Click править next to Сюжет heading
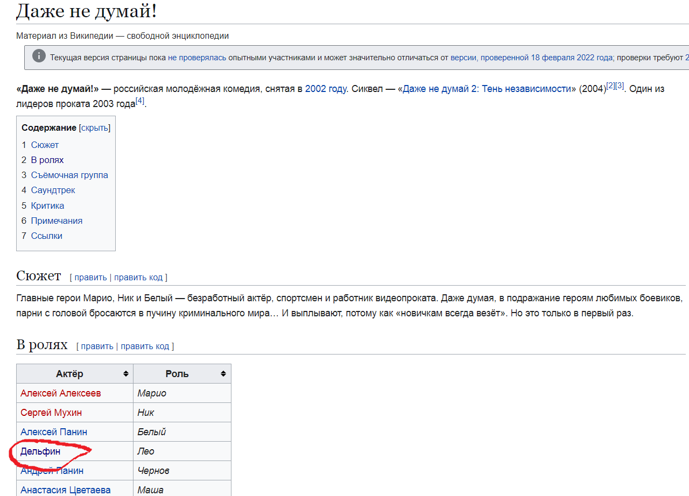The width and height of the screenshot is (689, 496). [x=90, y=277]
